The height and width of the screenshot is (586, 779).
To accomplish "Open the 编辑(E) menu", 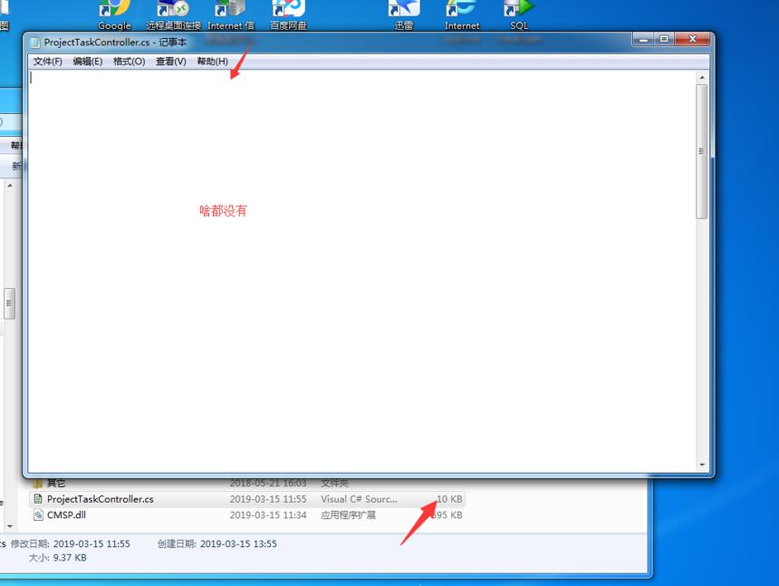I will (88, 62).
